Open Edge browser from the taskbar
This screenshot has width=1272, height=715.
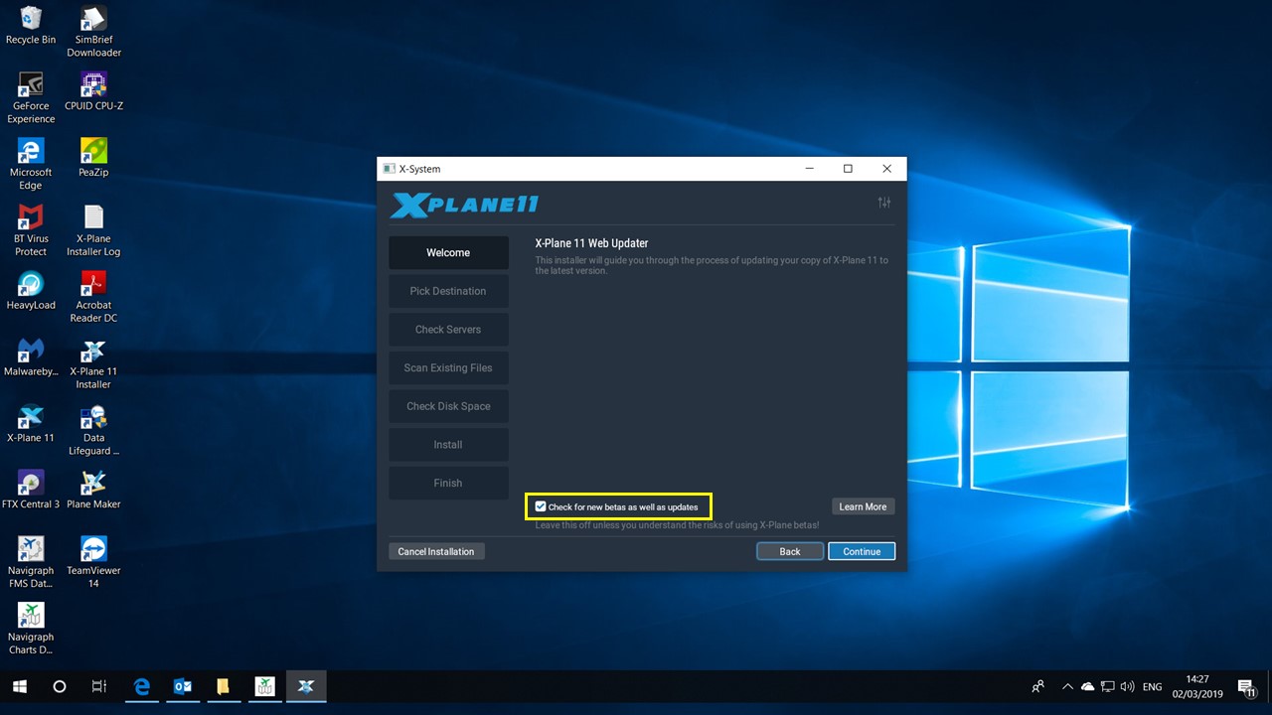pyautogui.click(x=142, y=686)
